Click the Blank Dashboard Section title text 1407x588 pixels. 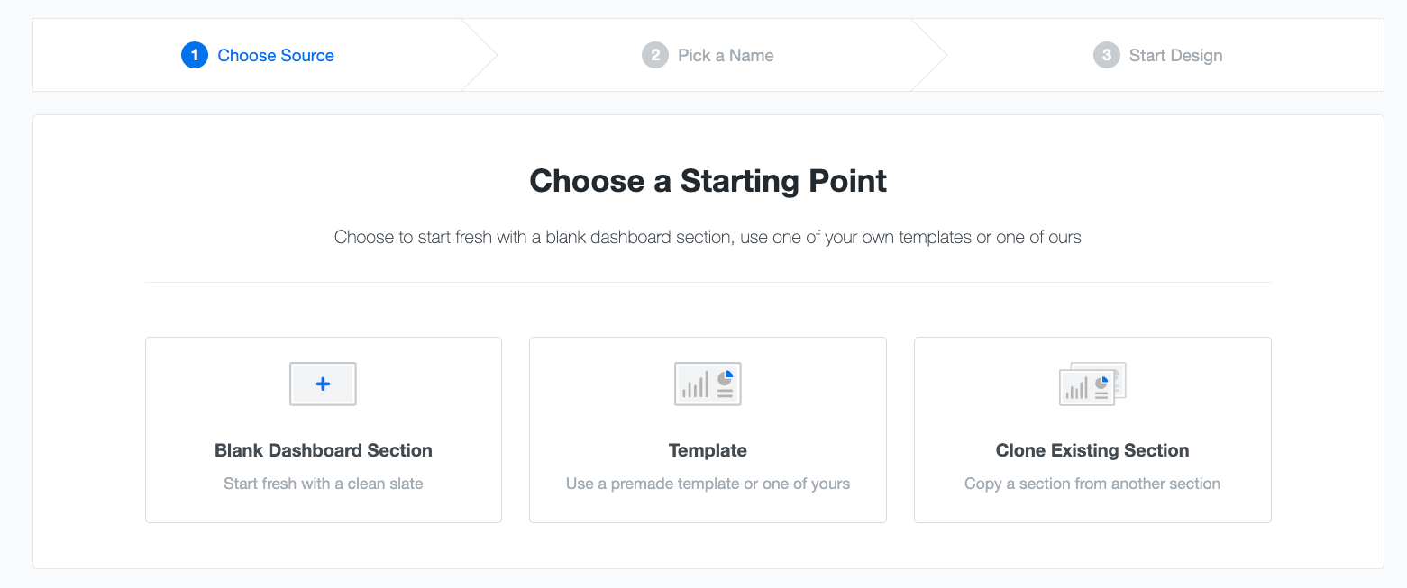tap(323, 450)
